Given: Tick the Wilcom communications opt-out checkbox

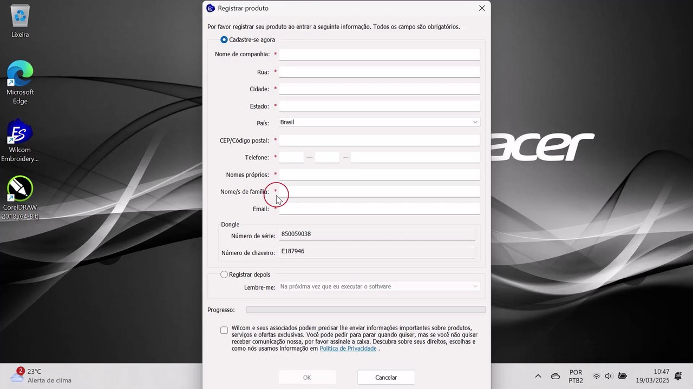Looking at the screenshot, I should [224, 330].
